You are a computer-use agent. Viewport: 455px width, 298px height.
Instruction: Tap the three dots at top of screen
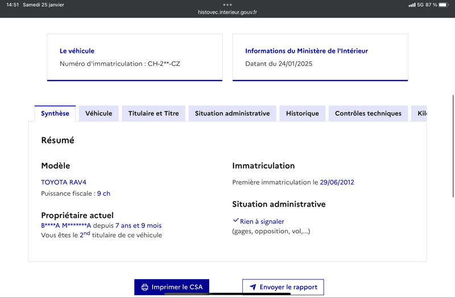tap(227, 5)
